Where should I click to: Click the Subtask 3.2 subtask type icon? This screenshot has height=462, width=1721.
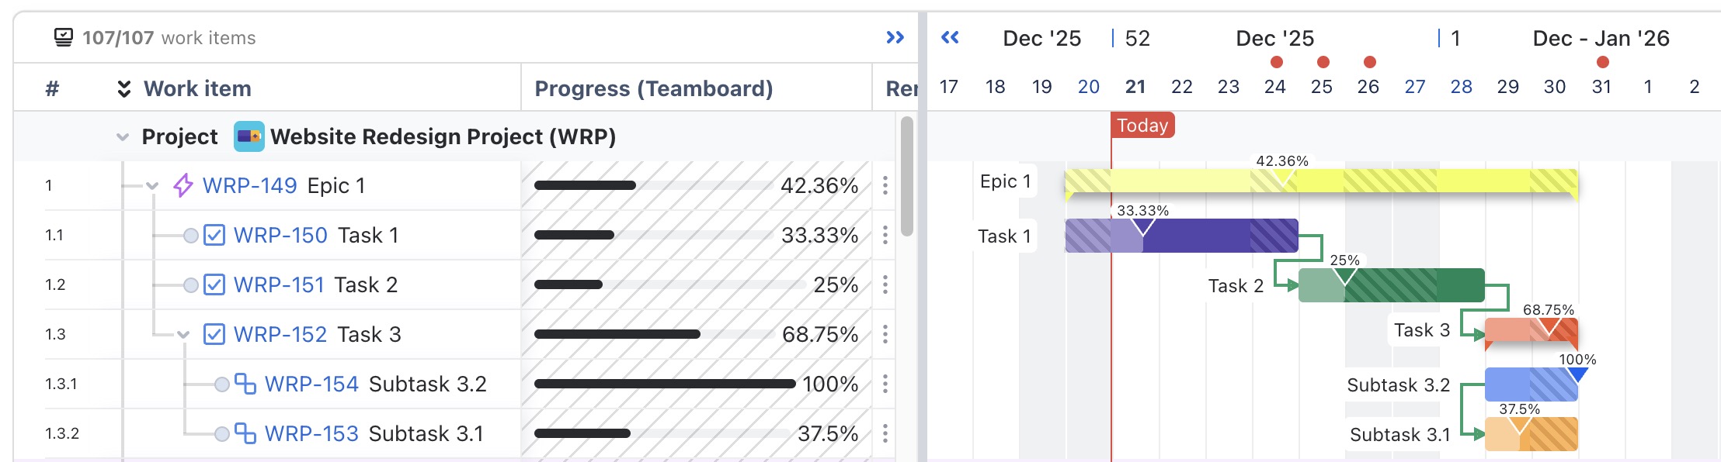[x=245, y=384]
